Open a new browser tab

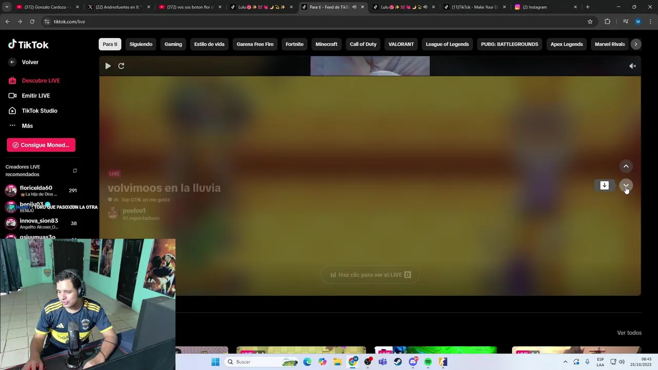point(588,7)
